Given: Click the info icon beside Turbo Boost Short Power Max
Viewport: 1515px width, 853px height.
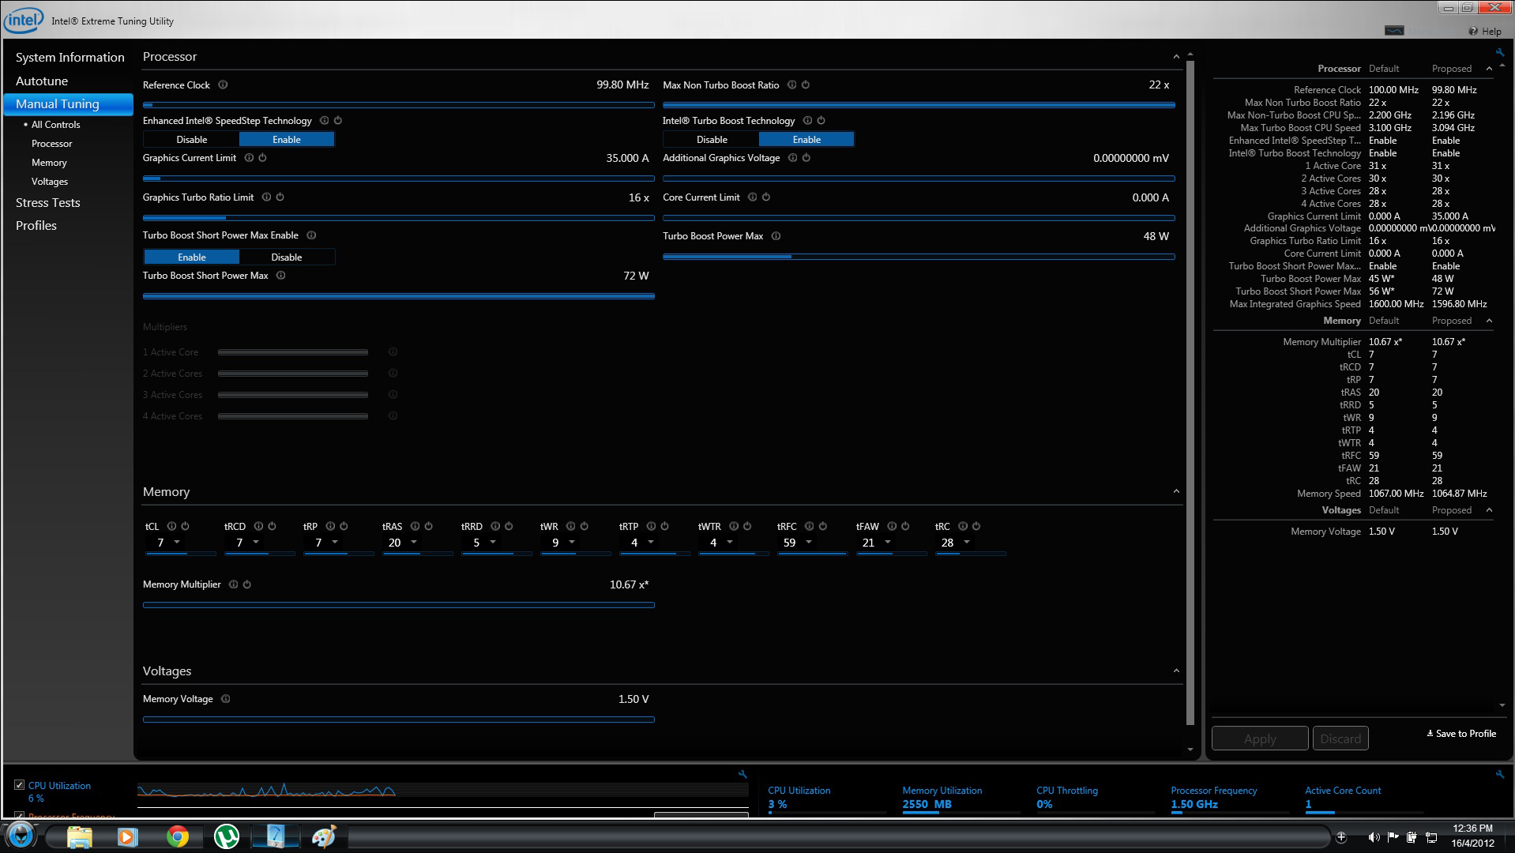Looking at the screenshot, I should 280,275.
